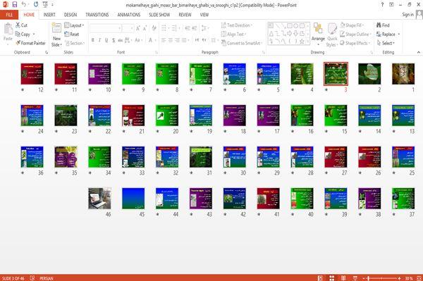Open the Layout dropdown
Screen dimensions: 423x281
(74, 25)
